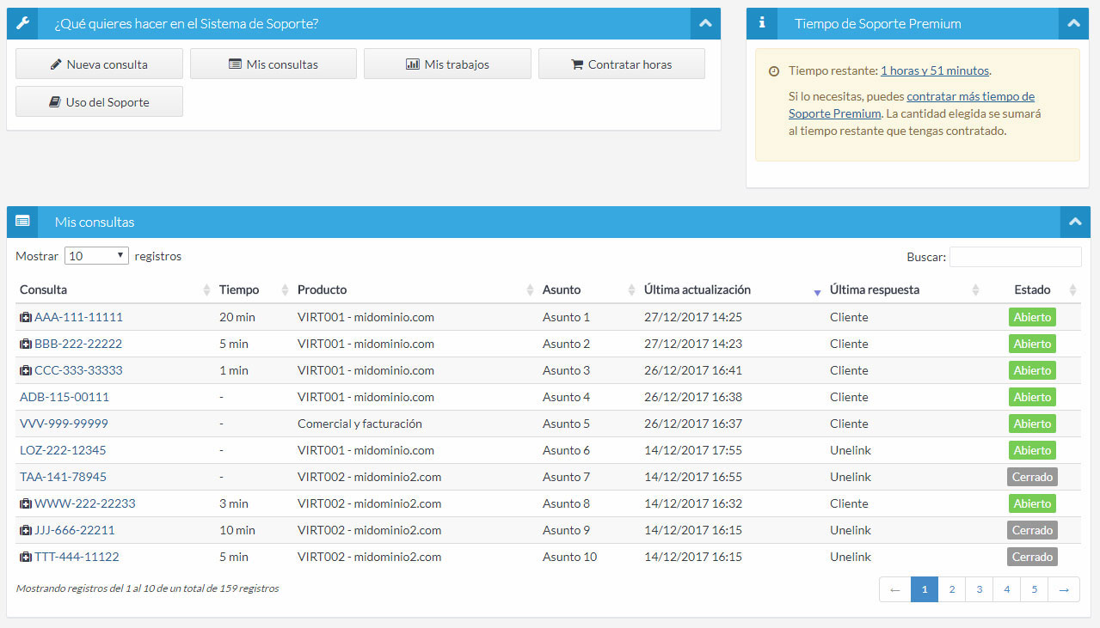1100x628 pixels.
Task: Click the wrench icon in the support header
Action: point(22,23)
